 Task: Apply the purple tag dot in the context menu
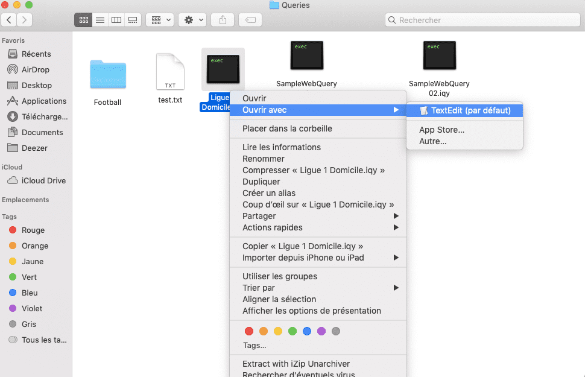[321, 331]
